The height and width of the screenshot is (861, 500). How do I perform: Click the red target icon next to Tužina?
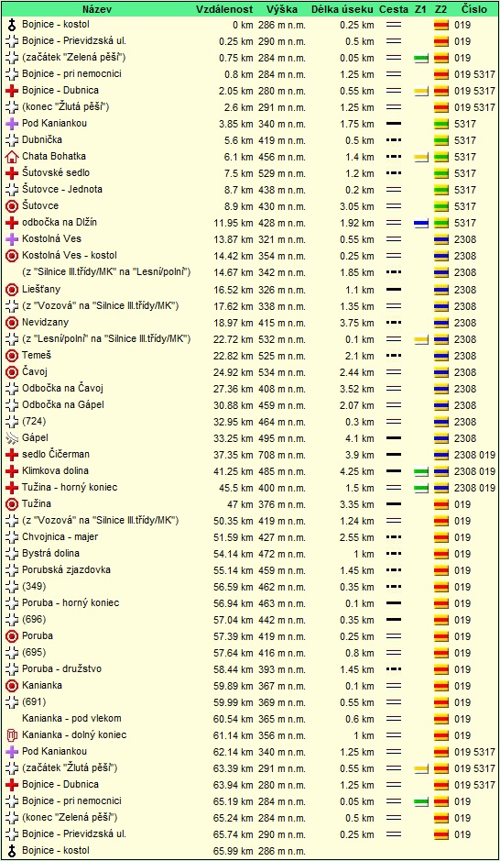pyautogui.click(x=12, y=504)
